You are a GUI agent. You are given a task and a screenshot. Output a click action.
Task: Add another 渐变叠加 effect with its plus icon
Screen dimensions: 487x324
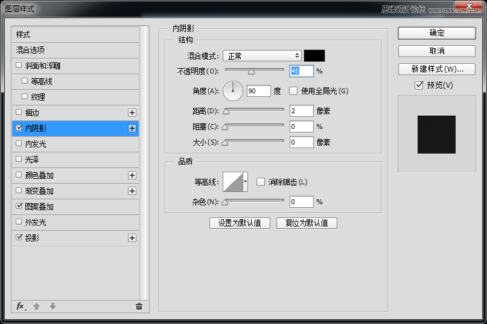click(x=132, y=191)
